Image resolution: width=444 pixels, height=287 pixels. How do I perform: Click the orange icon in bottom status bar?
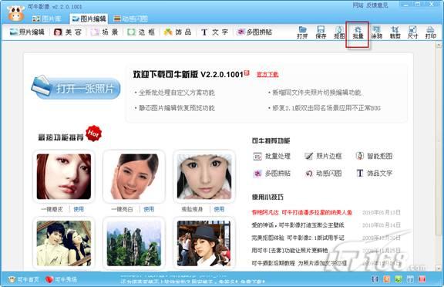pos(386,279)
